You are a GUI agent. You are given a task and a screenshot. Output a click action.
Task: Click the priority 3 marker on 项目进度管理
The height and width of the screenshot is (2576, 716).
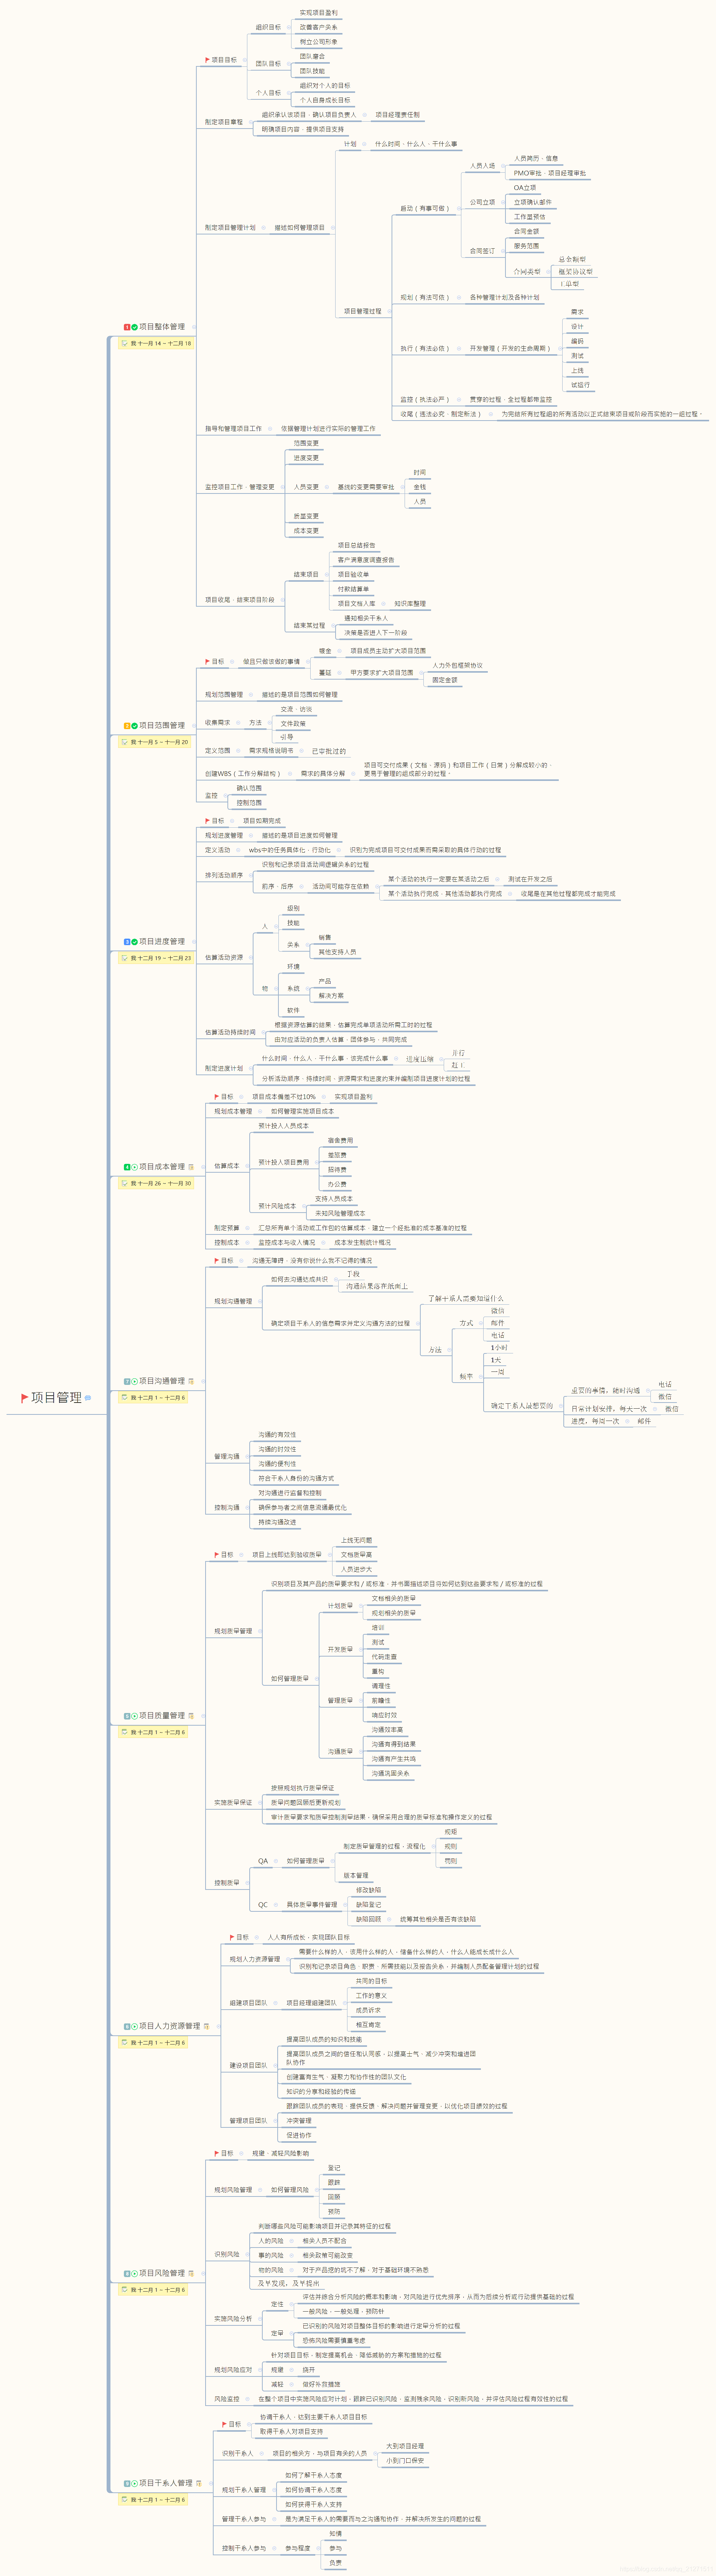[127, 942]
